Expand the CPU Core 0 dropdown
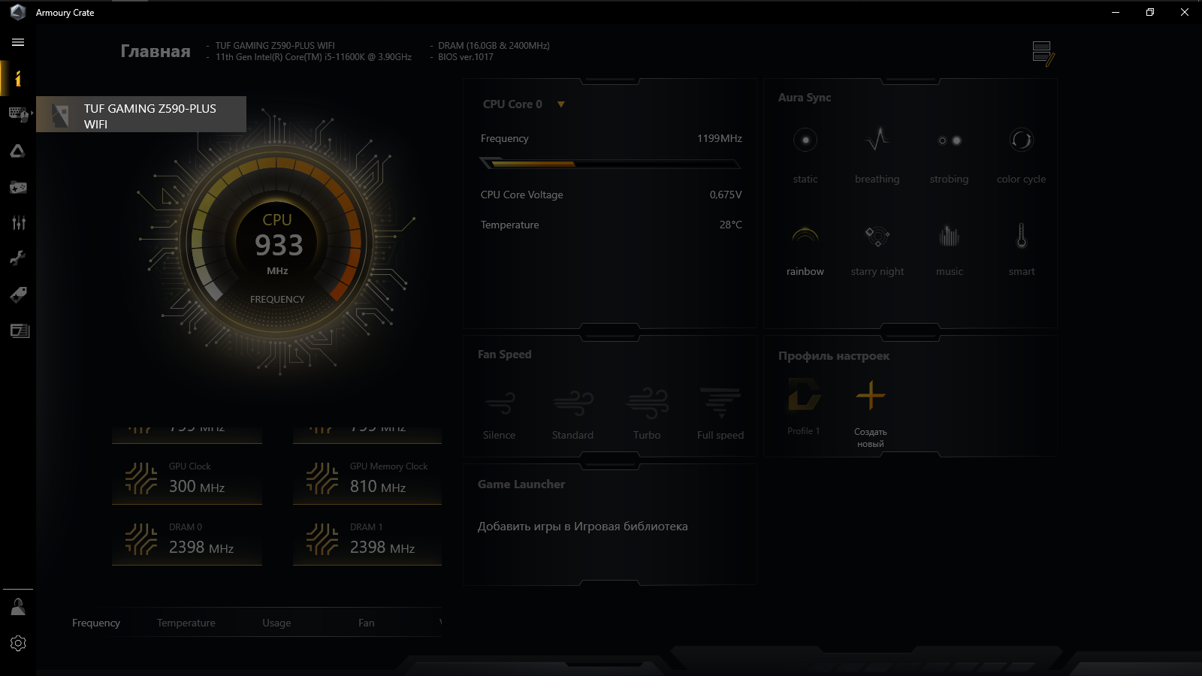 click(x=560, y=104)
